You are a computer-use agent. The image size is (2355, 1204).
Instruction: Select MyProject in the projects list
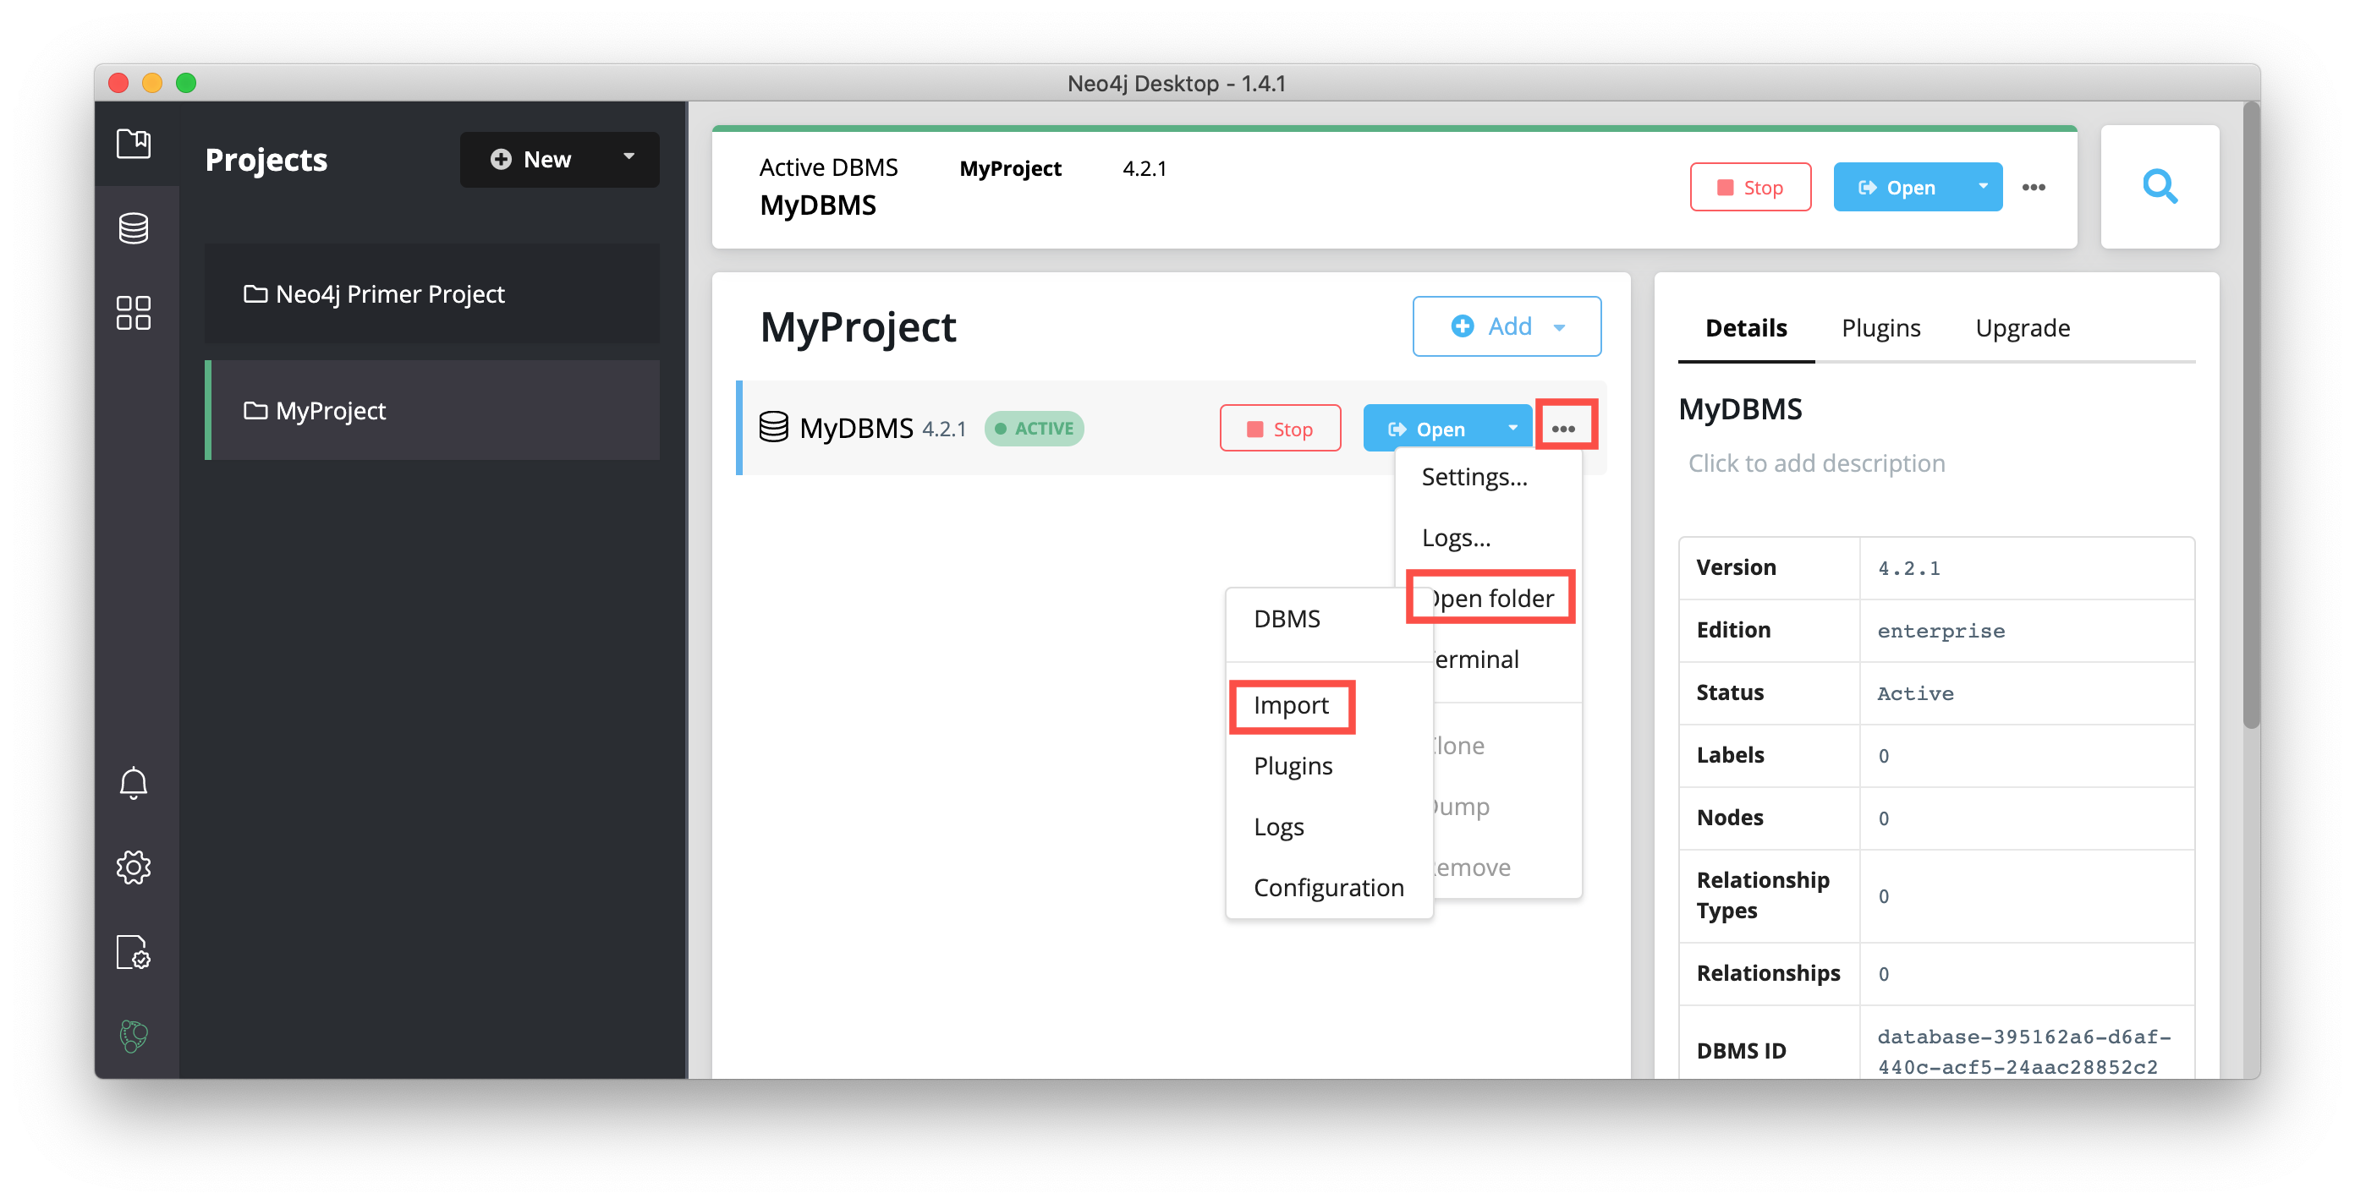tap(431, 410)
